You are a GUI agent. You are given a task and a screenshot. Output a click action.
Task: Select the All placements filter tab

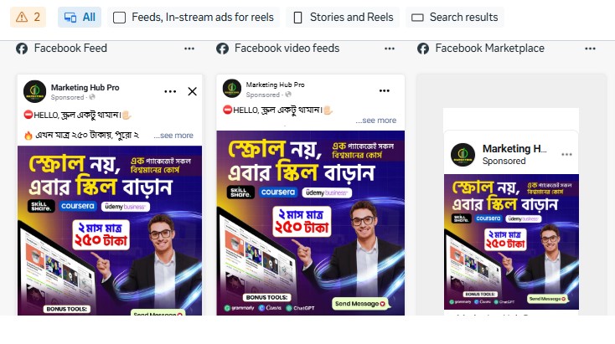pos(80,18)
